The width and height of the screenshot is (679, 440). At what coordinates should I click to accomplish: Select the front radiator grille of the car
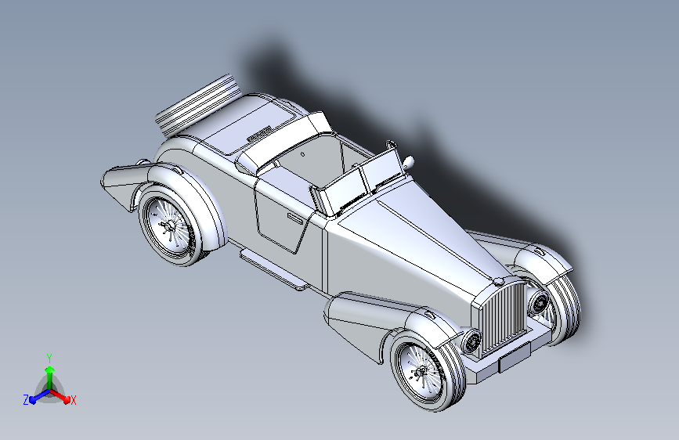click(x=504, y=319)
